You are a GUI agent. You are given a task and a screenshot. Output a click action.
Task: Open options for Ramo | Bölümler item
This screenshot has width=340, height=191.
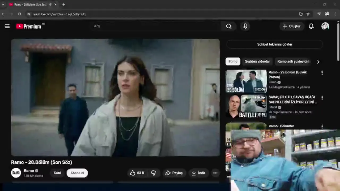(x=322, y=127)
